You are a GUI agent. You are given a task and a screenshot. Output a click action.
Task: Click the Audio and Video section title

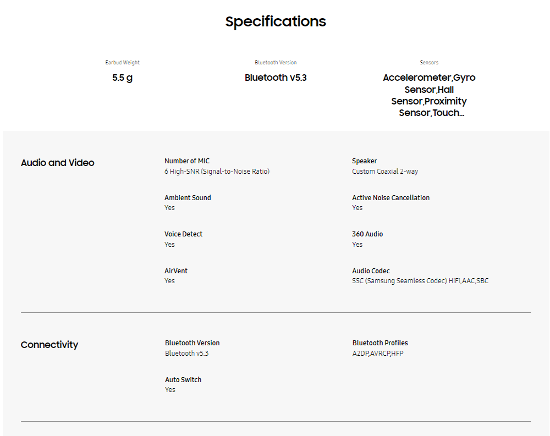pyautogui.click(x=58, y=163)
